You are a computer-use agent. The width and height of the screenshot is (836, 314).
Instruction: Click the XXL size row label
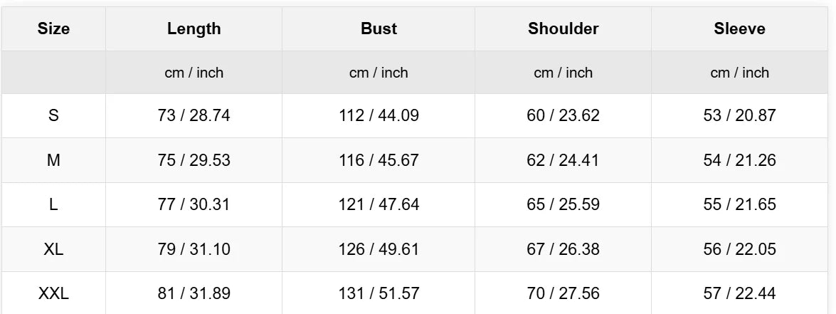(53, 293)
